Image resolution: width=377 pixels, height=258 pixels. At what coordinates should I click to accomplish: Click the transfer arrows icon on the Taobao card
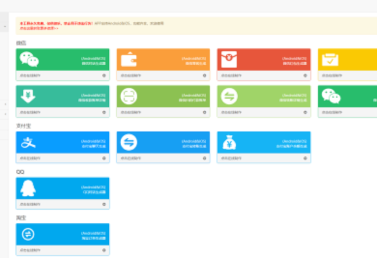point(28,234)
